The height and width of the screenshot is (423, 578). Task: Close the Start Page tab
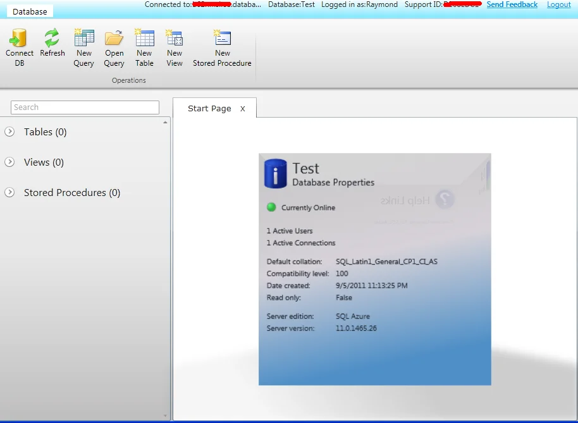242,109
